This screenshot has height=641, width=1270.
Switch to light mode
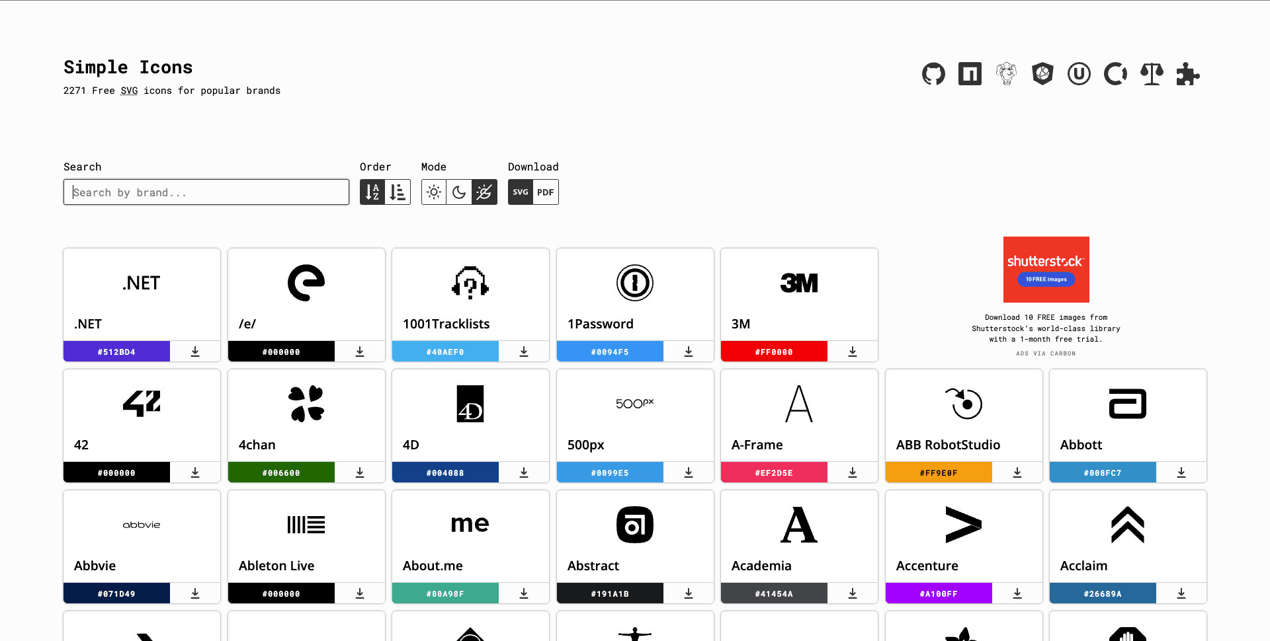[434, 192]
